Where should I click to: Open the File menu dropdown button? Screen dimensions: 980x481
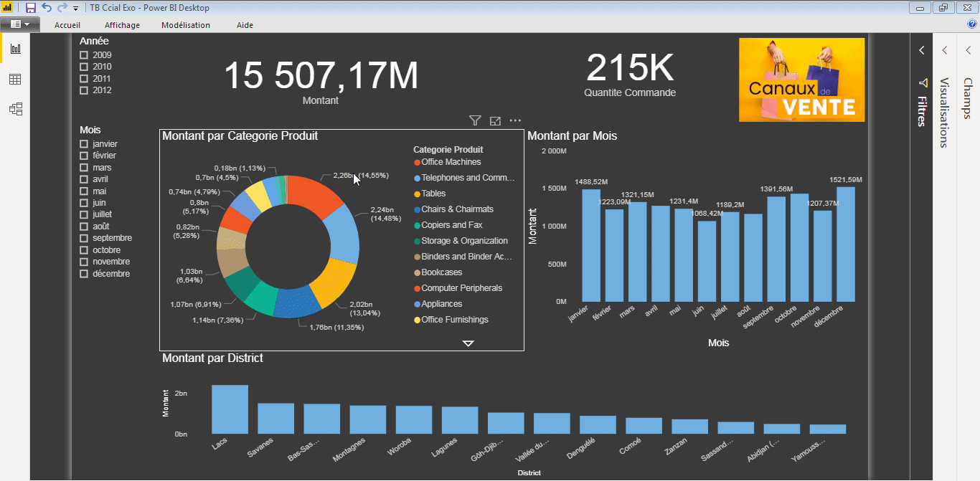click(x=19, y=24)
